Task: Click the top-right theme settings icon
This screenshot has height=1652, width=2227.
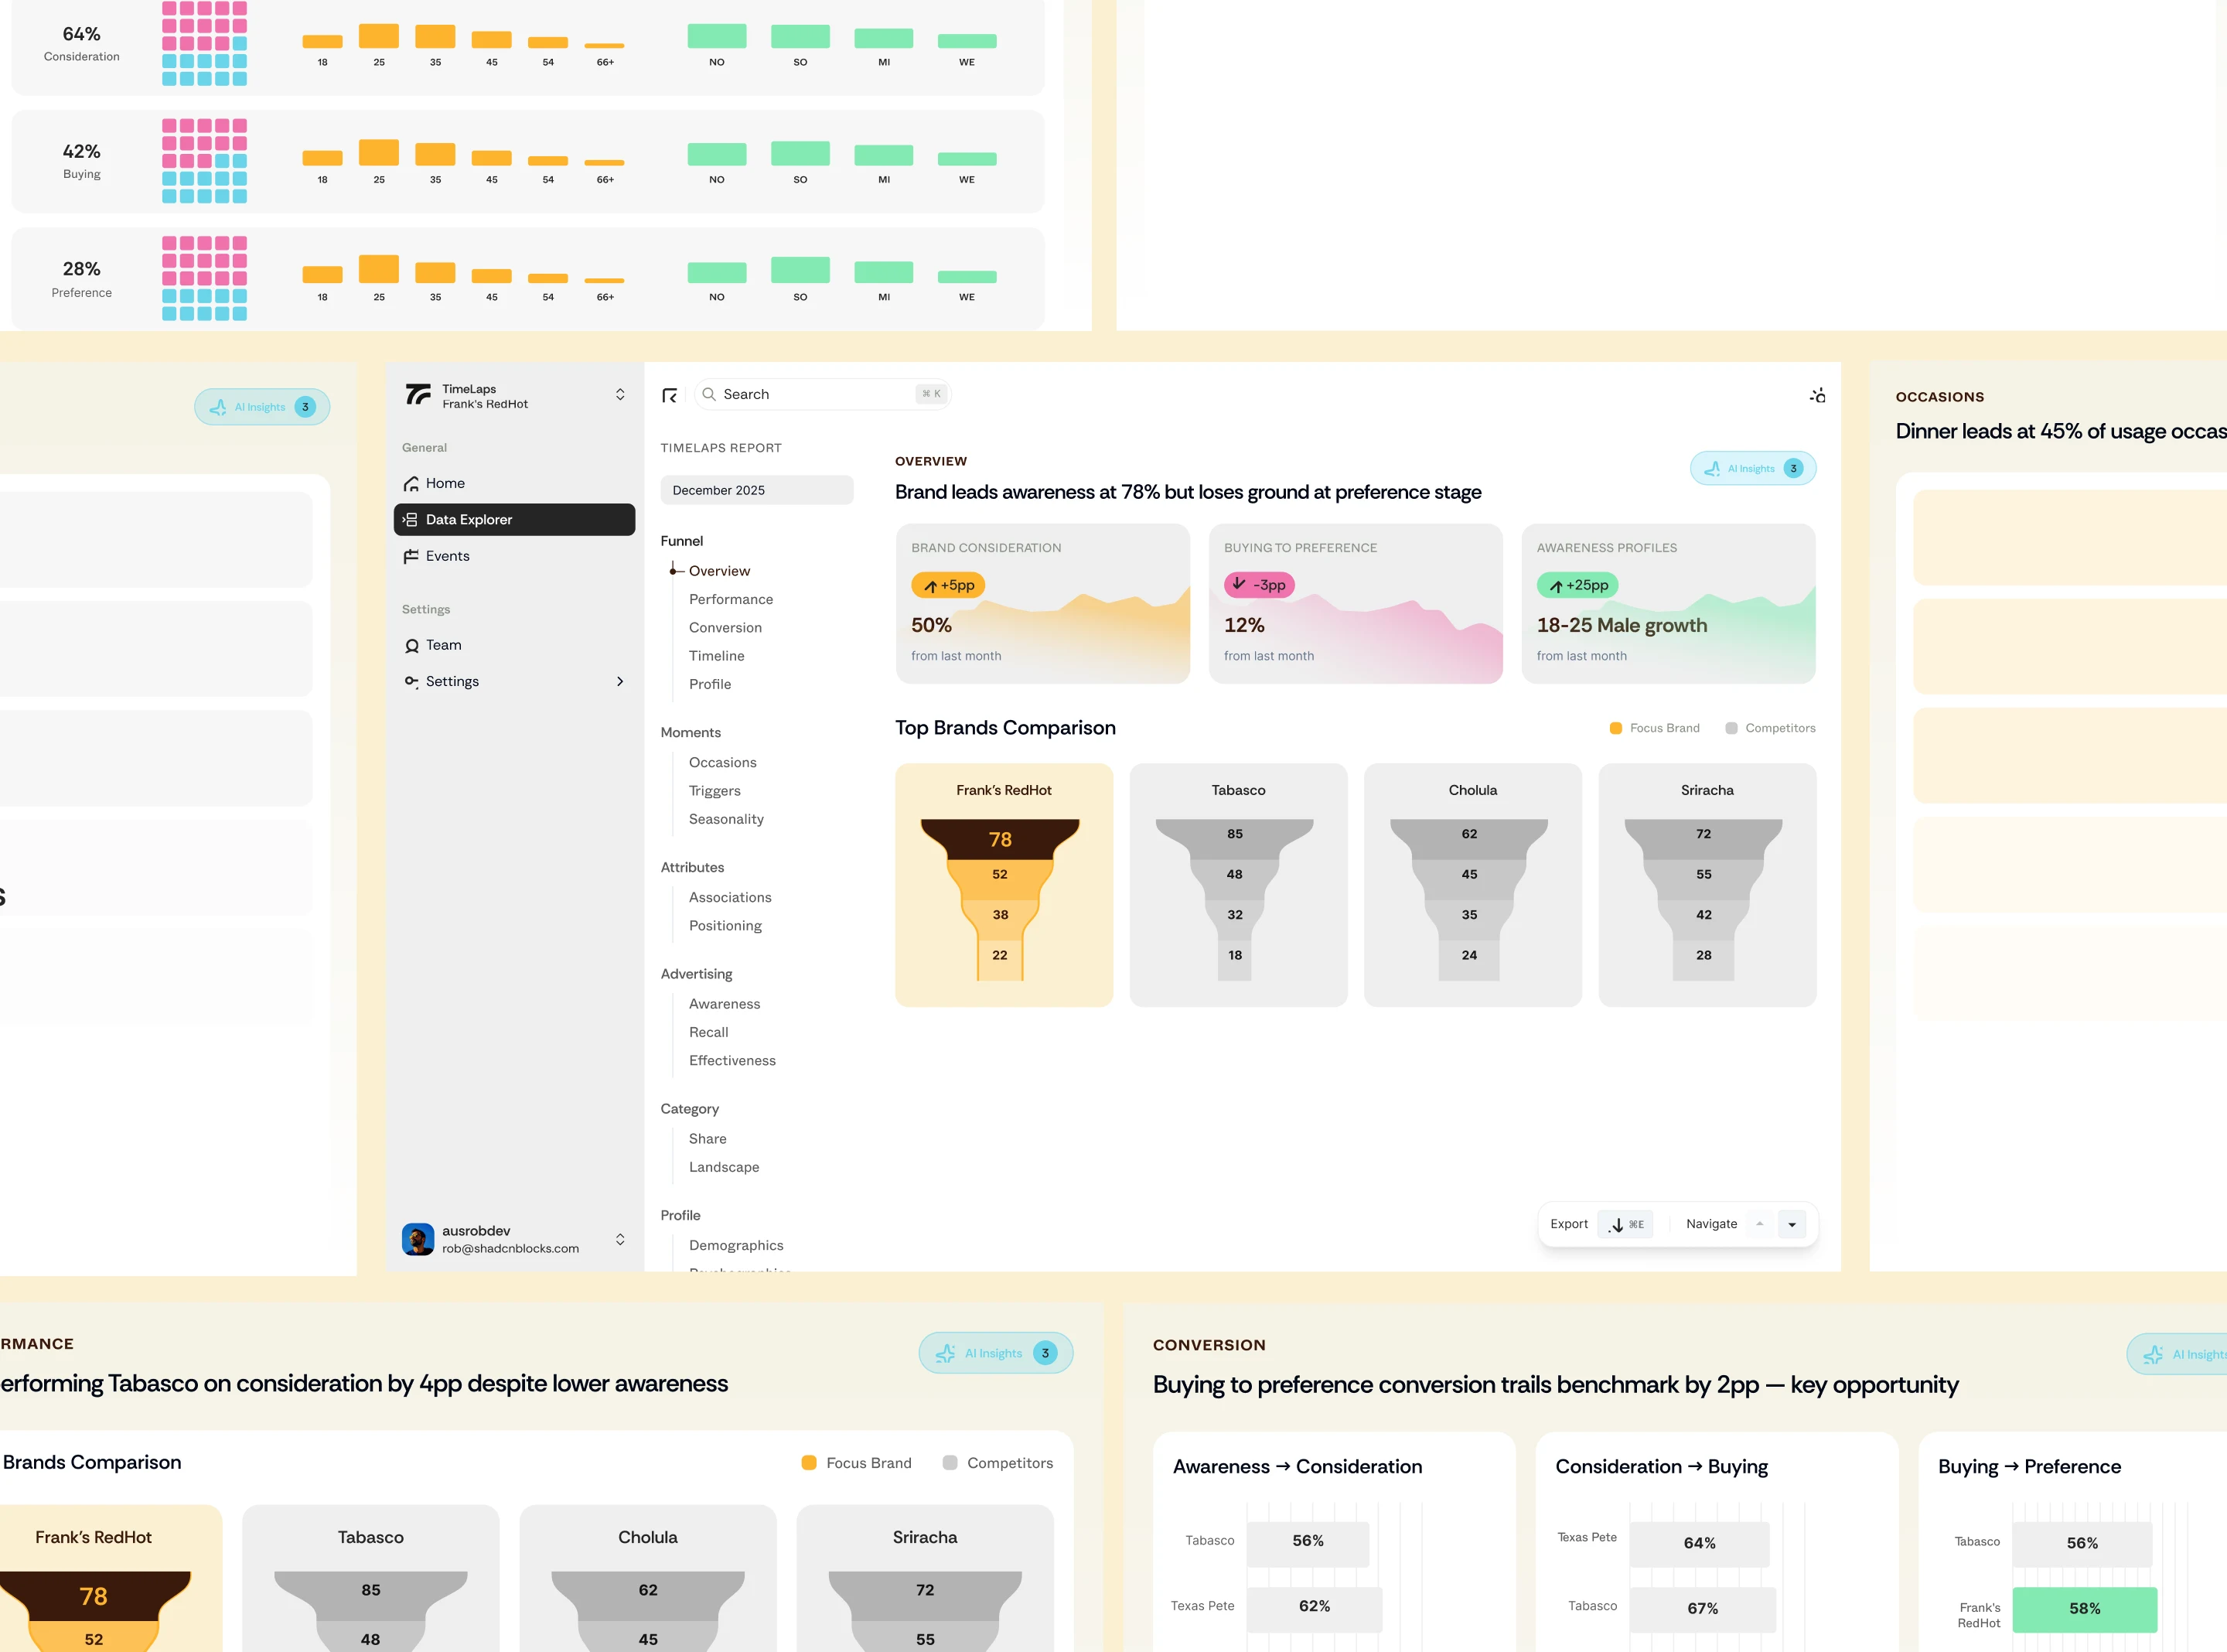Action: coord(1817,396)
